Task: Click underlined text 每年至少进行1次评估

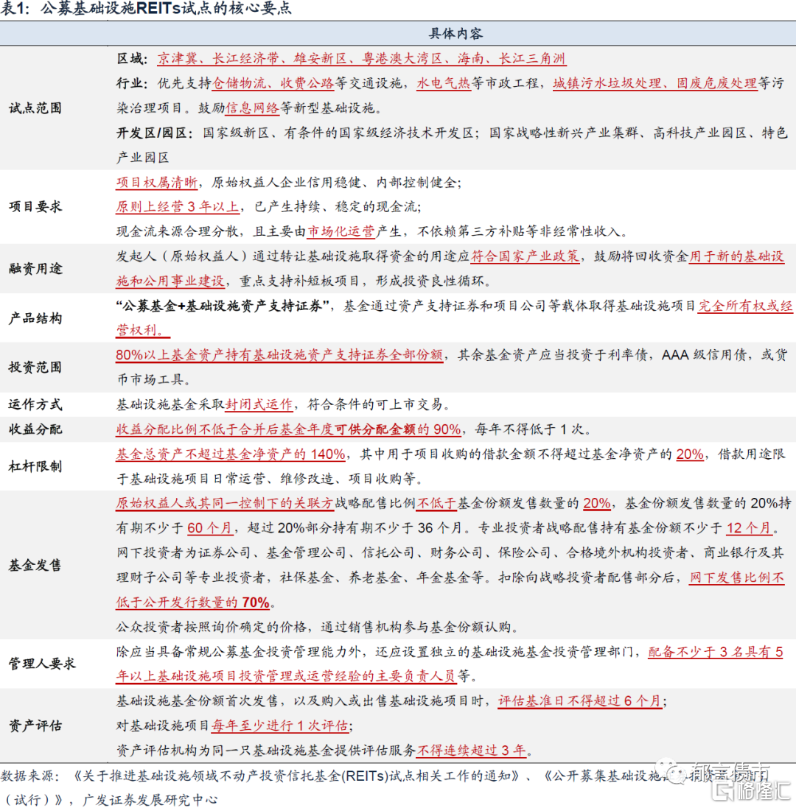Action: point(281,726)
